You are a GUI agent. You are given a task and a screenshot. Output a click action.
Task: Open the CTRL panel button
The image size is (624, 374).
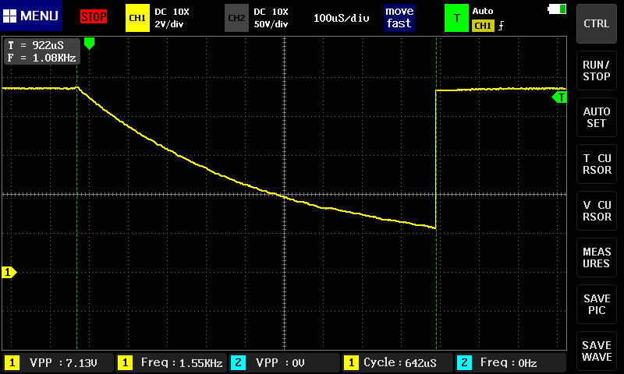[596, 23]
